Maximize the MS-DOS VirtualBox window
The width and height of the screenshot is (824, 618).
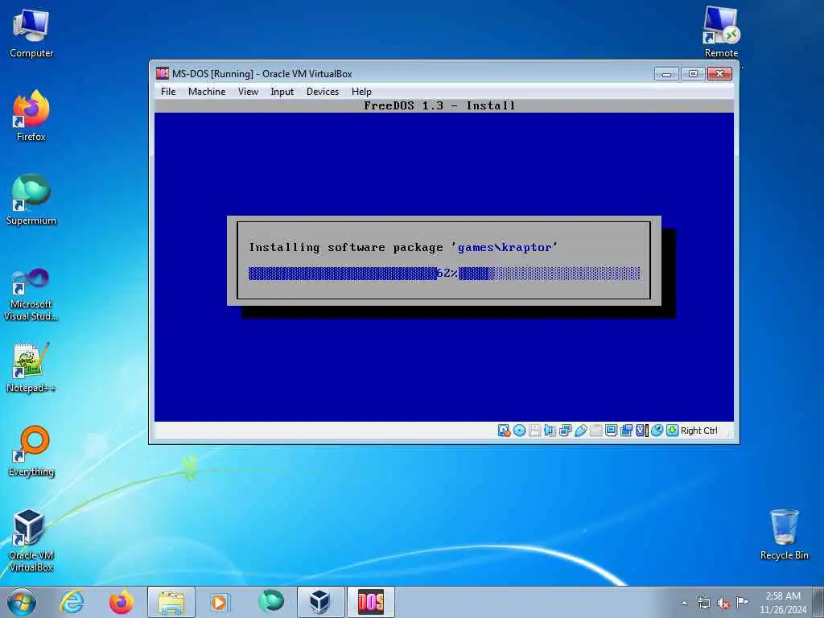693,73
